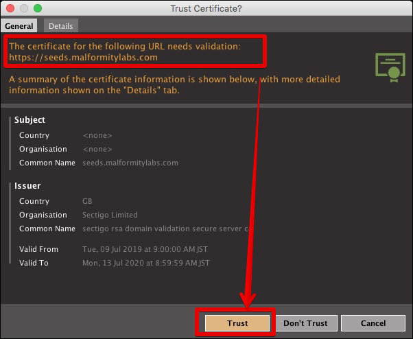The width and height of the screenshot is (413, 339).
Task: Click the Issuer section heading
Action: (27, 186)
